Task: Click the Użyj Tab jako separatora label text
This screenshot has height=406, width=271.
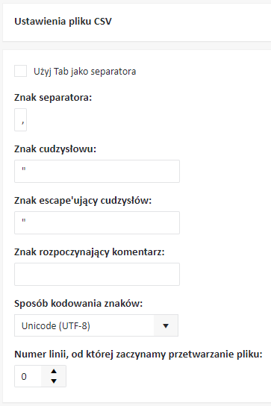Action: point(84,72)
